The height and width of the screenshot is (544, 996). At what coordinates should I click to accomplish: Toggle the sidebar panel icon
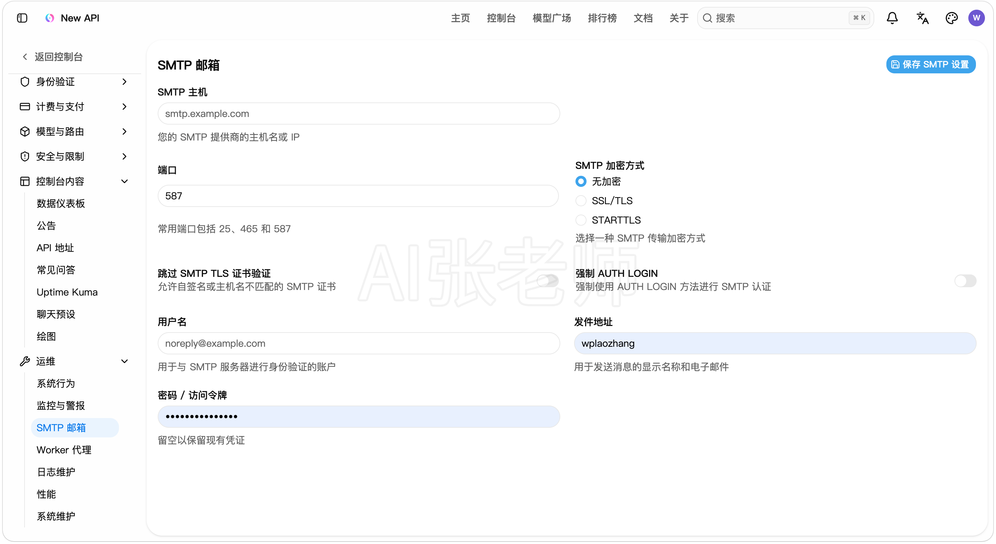point(22,18)
